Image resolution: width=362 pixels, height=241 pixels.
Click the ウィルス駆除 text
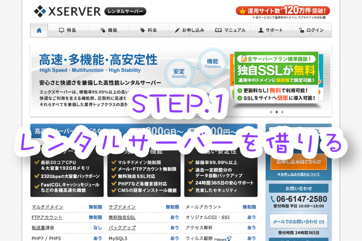point(199,238)
